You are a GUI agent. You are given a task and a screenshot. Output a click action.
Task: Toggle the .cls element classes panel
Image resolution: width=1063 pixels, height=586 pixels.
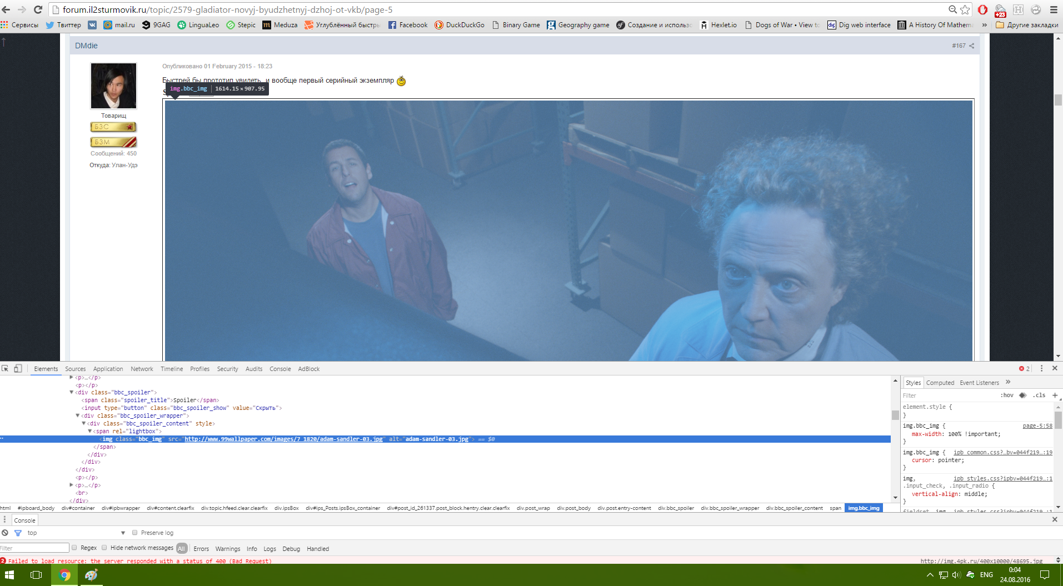point(1039,395)
